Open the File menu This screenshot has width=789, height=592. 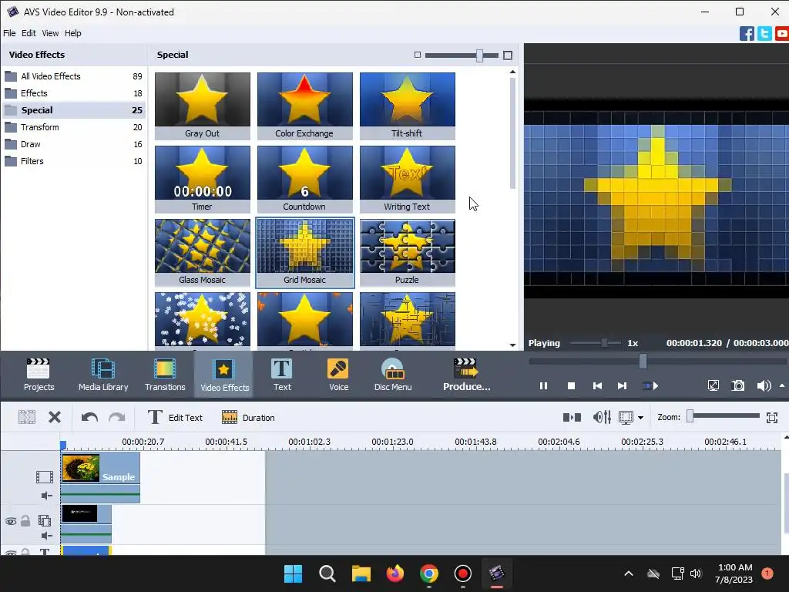[9, 33]
